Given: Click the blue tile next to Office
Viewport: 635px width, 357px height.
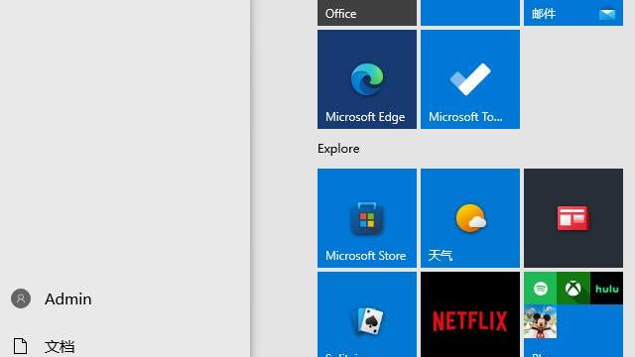Looking at the screenshot, I should pos(470,13).
